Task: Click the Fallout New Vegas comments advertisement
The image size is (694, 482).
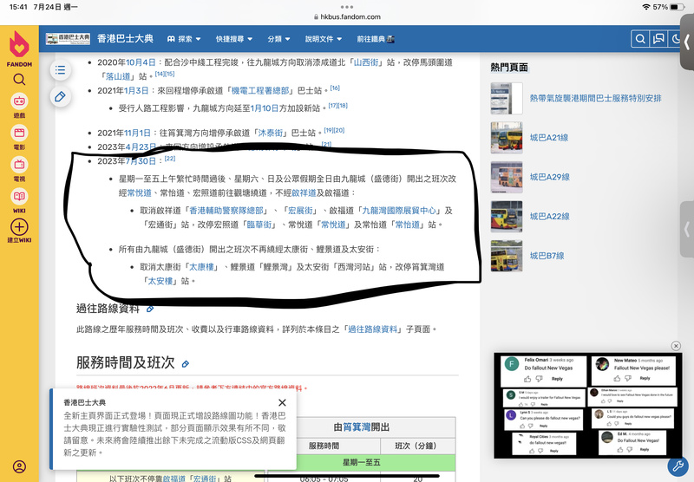Action: pos(588,406)
